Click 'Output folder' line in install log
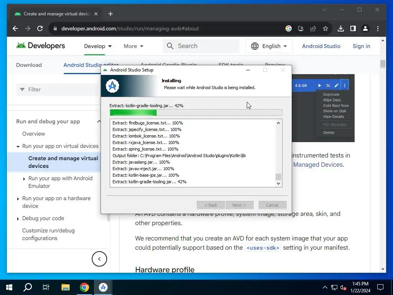 pos(179,156)
